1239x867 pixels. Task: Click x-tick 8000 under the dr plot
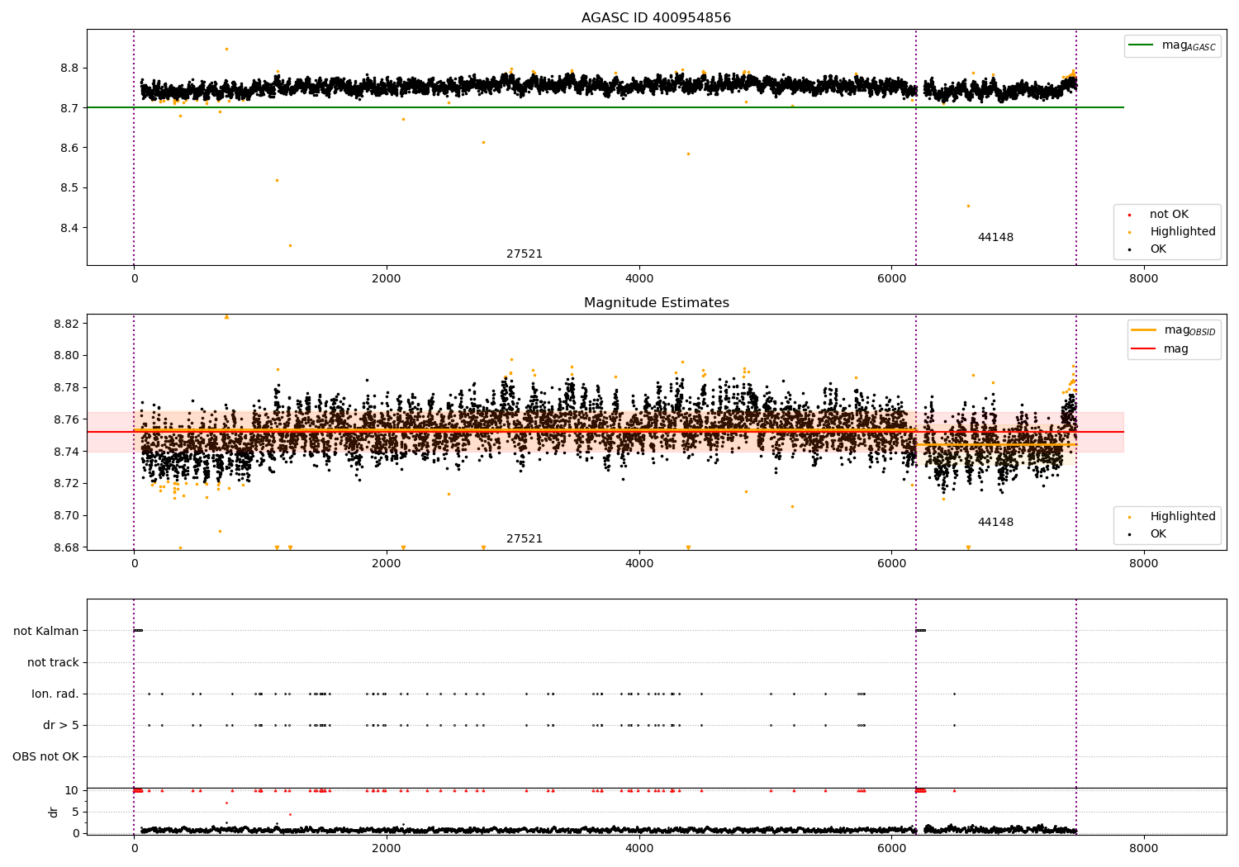(1144, 849)
